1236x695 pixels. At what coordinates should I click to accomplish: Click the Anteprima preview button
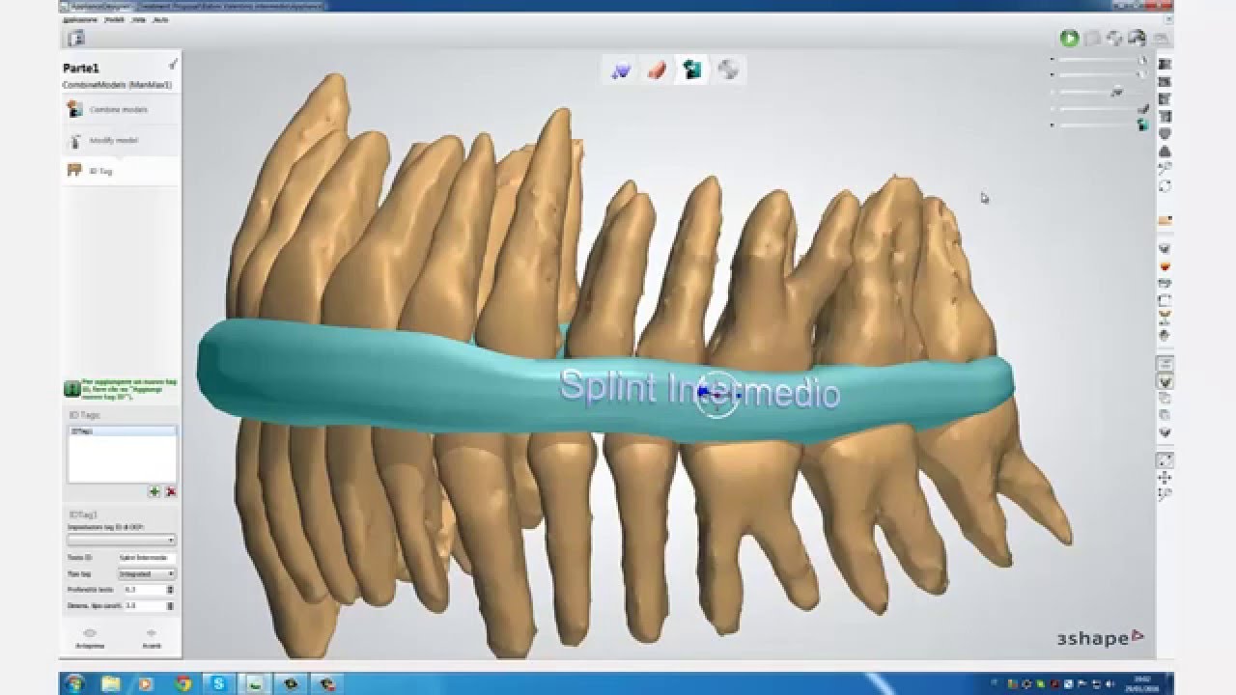coord(90,638)
